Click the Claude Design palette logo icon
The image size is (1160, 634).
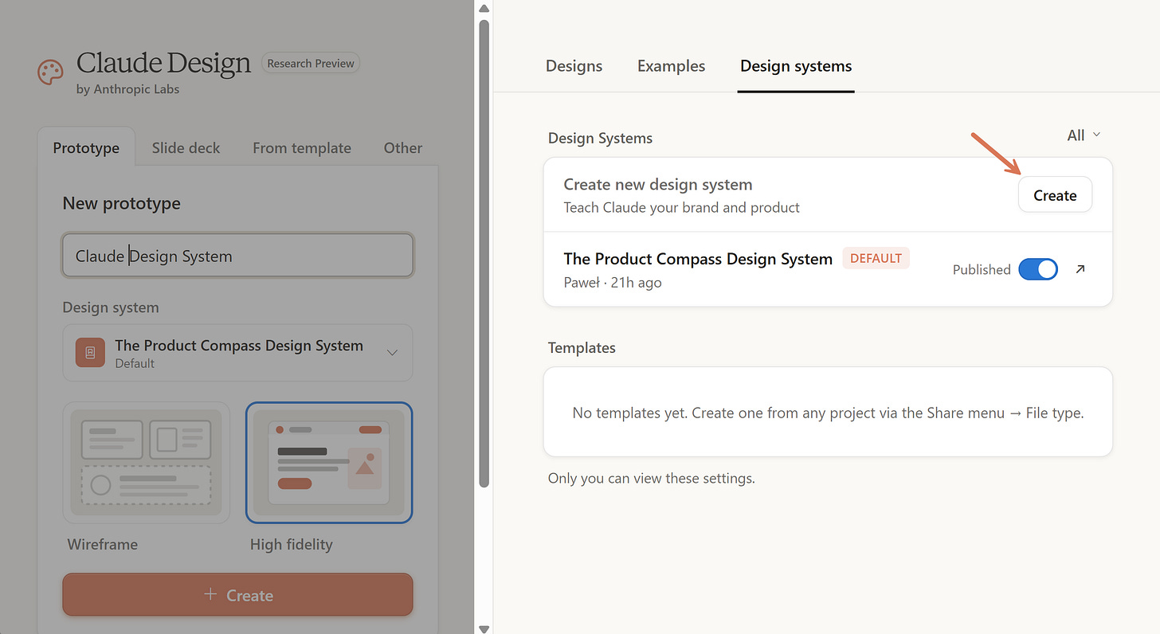50,73
